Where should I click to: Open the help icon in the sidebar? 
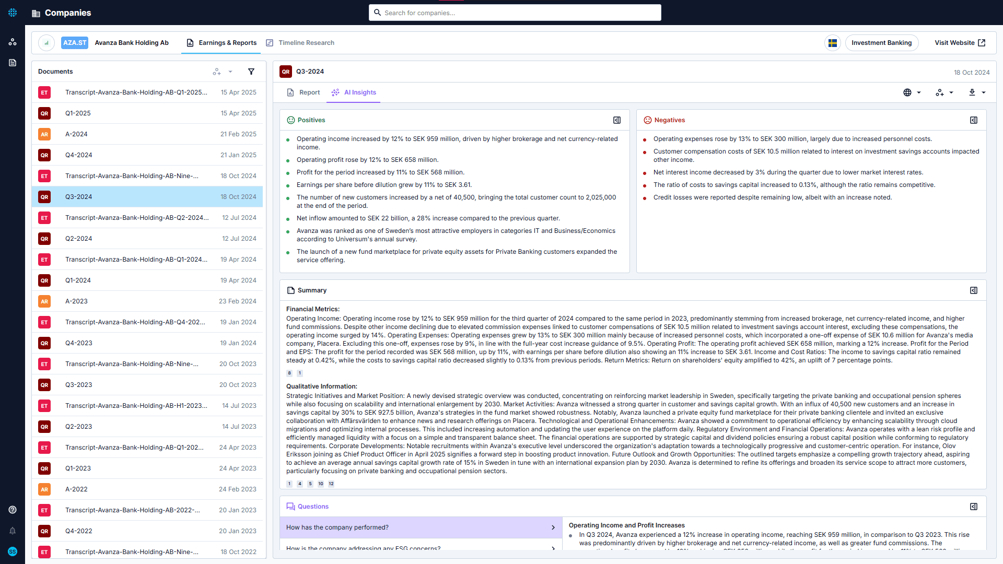click(13, 510)
